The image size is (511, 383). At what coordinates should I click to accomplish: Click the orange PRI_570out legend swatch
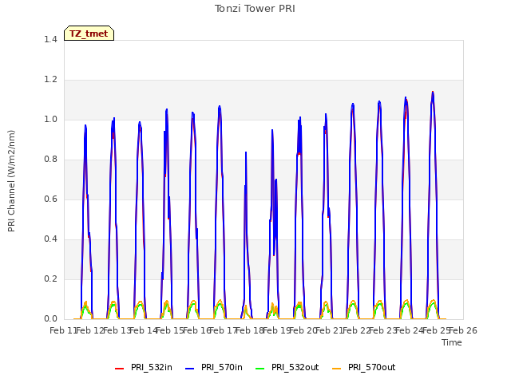[x=336, y=369]
